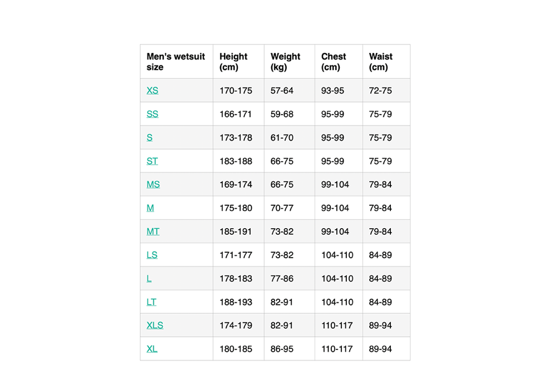The width and height of the screenshot is (558, 390).
Task: Open the LT size link
Action: pos(151,302)
